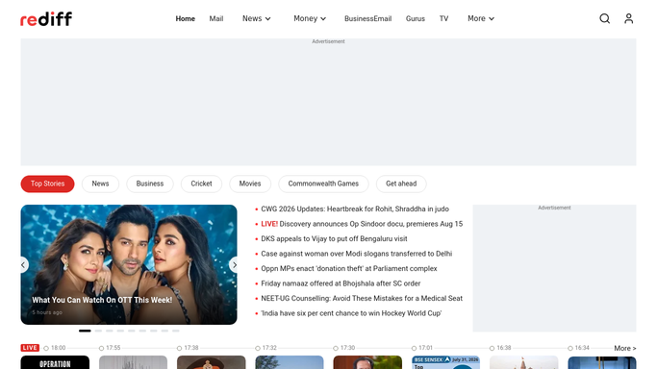The image size is (657, 369).
Task: Expand the More dropdown menu
Action: tap(481, 18)
